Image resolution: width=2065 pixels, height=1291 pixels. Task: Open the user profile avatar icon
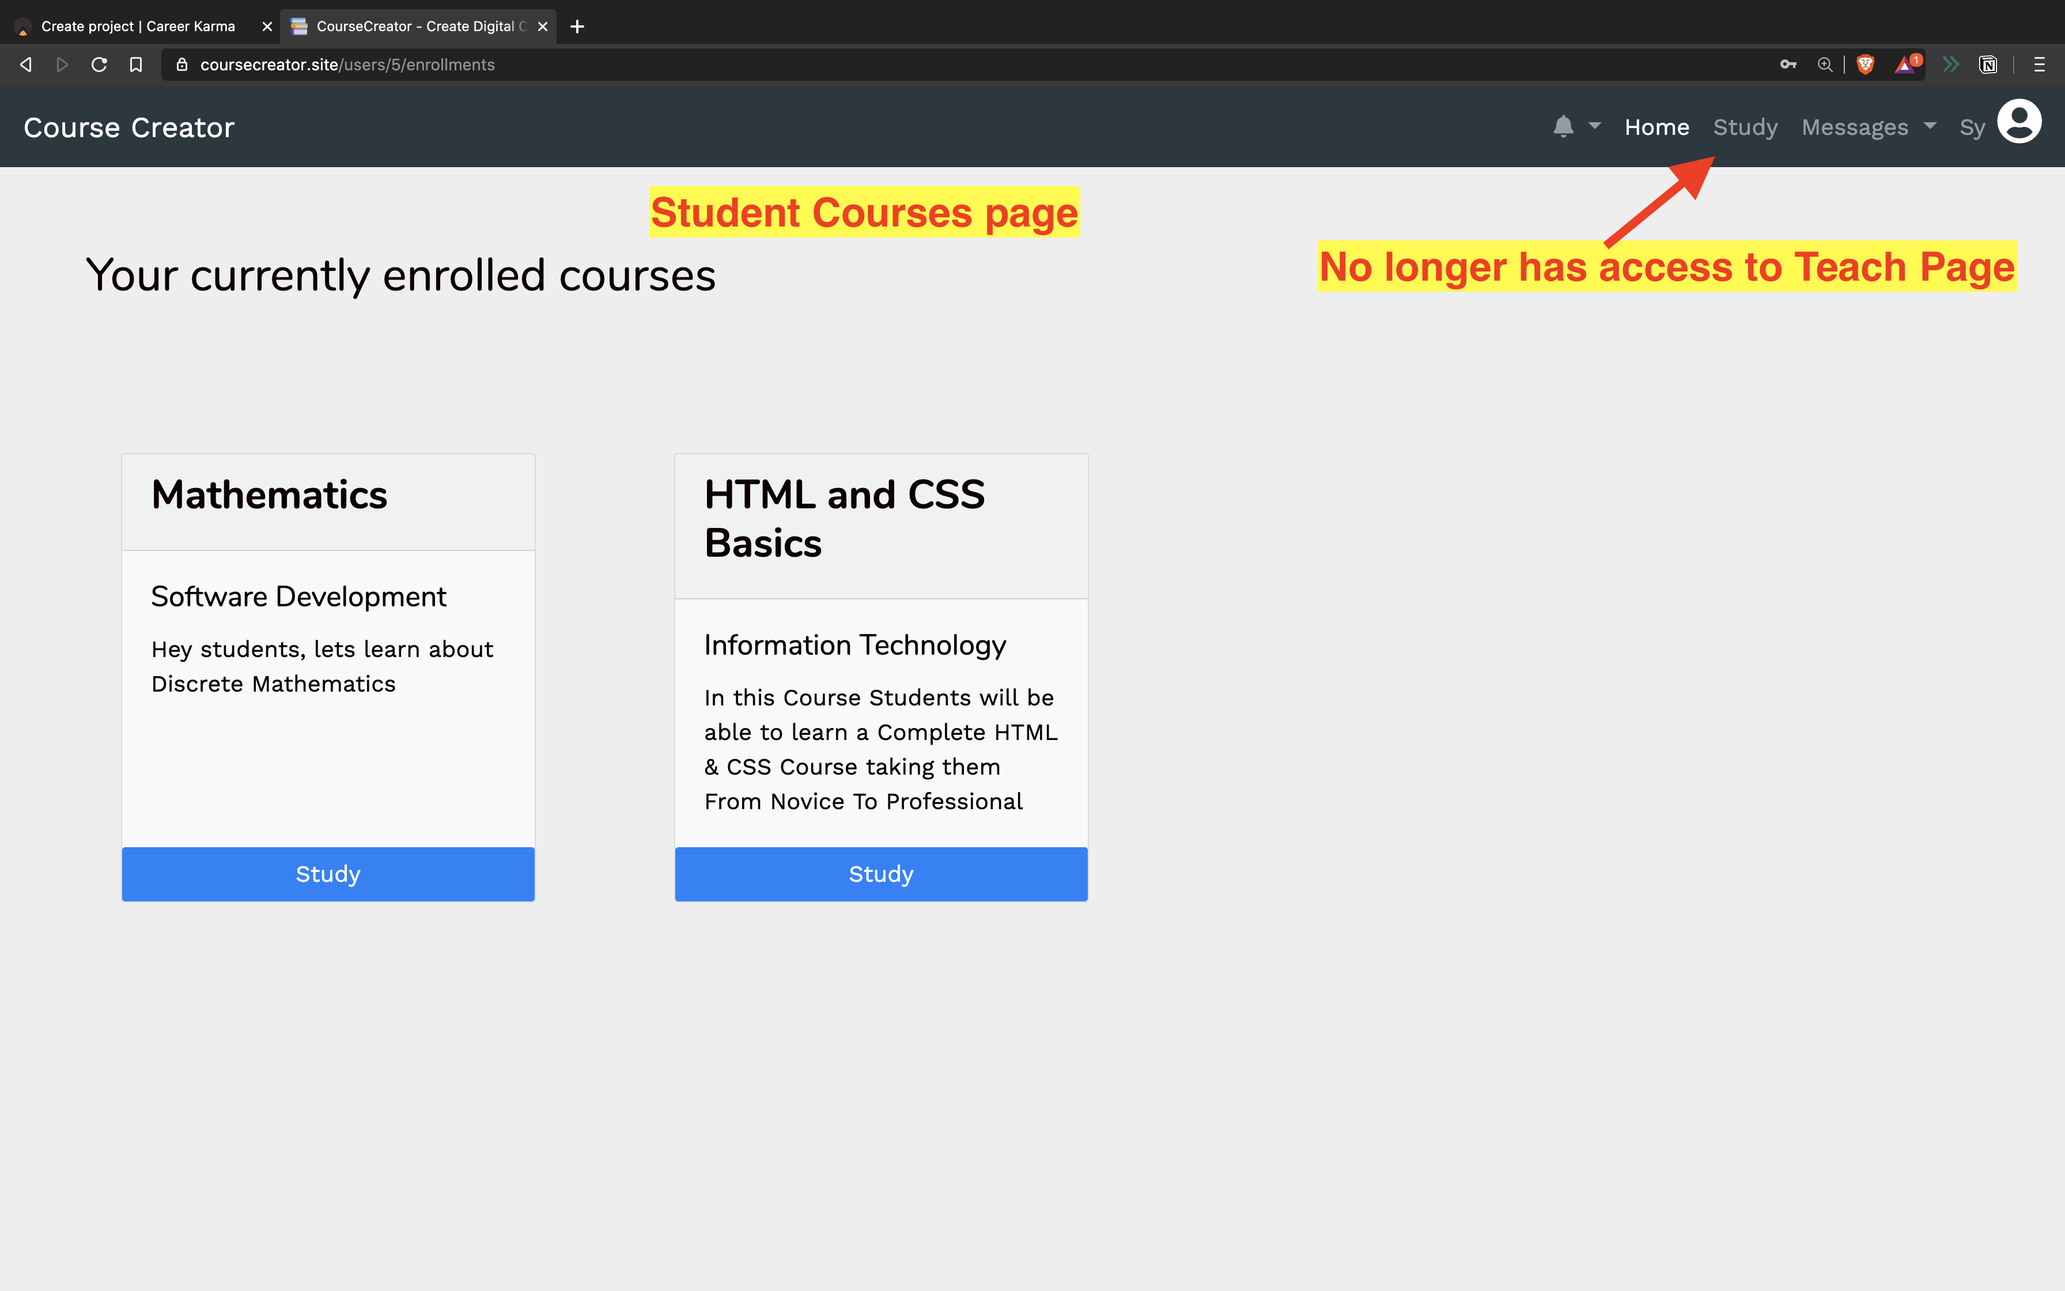coord(2019,122)
